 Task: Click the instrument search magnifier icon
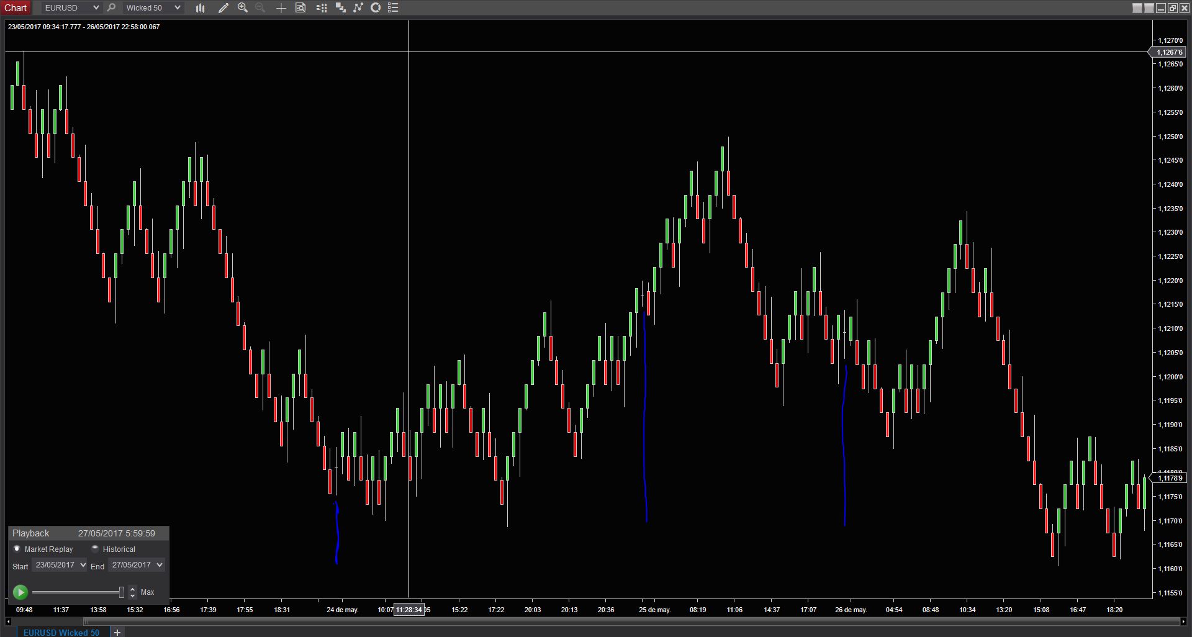coord(111,7)
